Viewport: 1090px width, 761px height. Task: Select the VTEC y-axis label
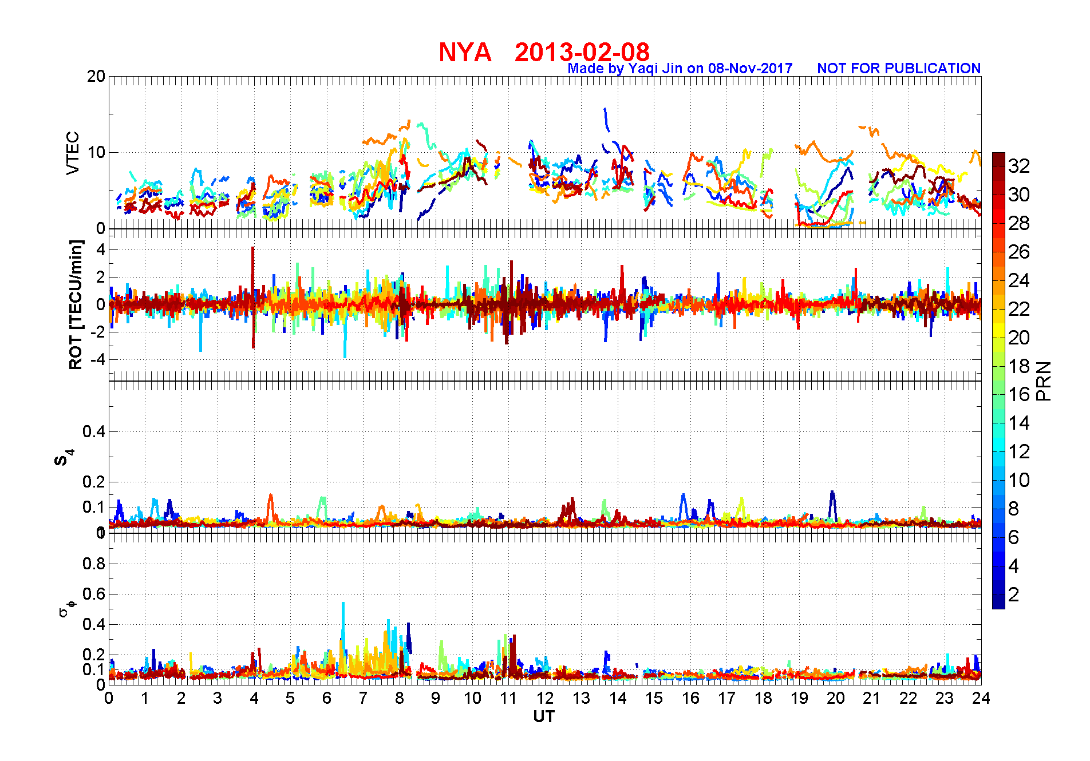[x=73, y=153]
